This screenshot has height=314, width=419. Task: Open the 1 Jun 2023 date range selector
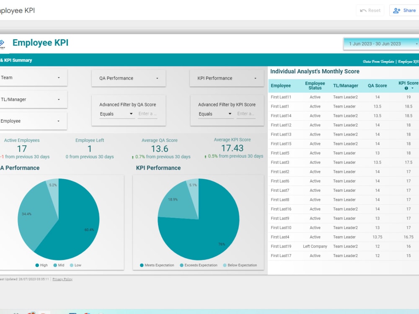tap(381, 44)
